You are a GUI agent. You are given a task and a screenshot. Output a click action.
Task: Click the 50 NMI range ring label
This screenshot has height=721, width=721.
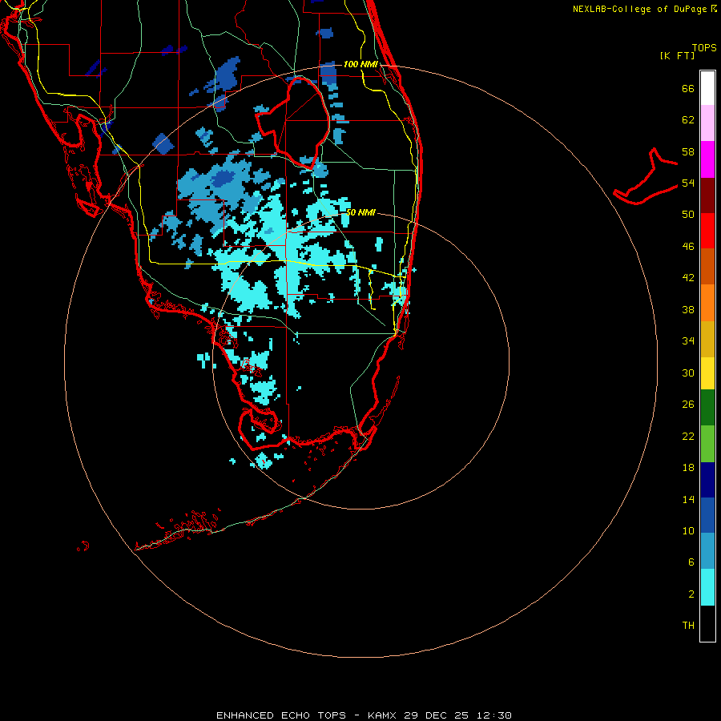[x=360, y=212]
